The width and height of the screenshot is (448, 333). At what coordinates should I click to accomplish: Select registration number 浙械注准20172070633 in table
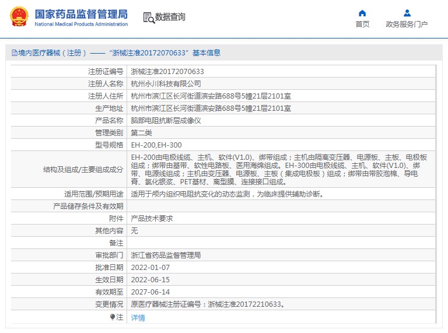point(167,71)
